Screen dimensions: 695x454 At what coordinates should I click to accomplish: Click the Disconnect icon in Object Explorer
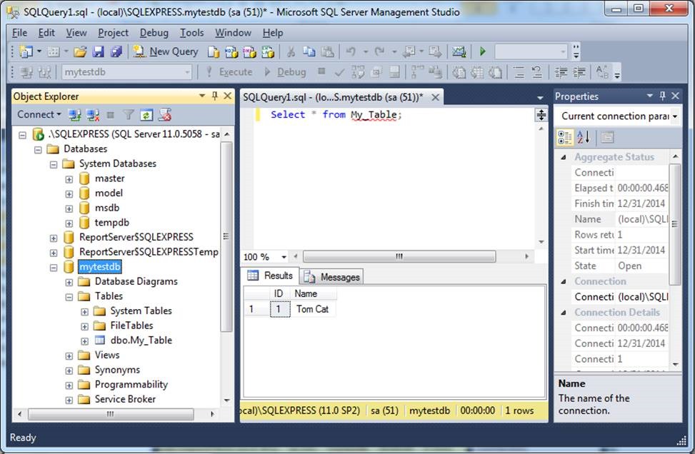[93, 115]
